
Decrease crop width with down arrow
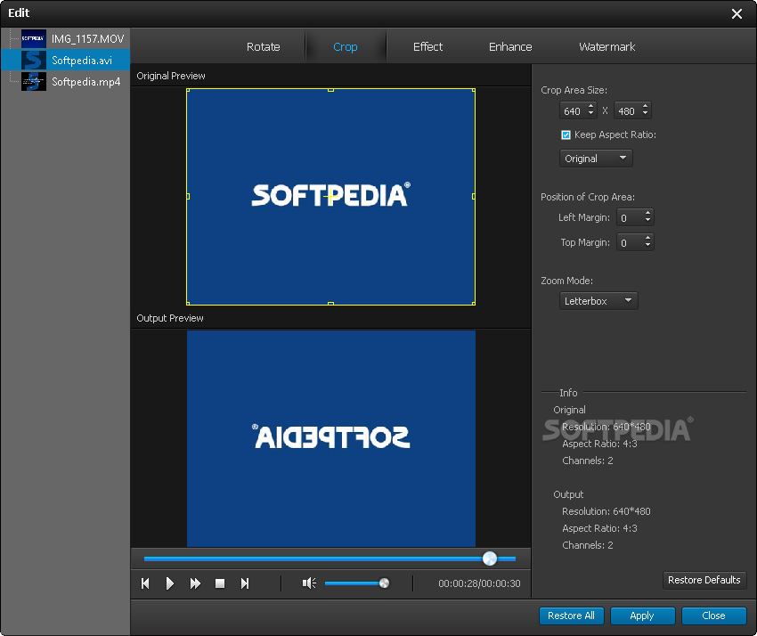(x=591, y=114)
